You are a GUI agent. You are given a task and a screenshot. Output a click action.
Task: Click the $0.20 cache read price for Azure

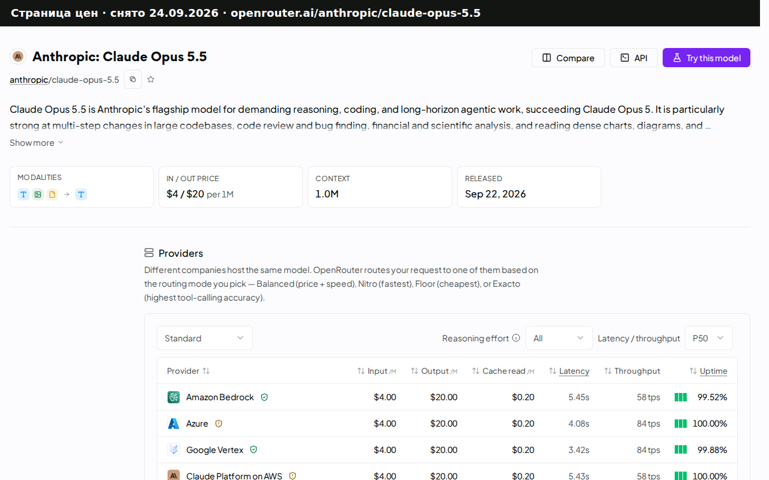click(x=523, y=424)
